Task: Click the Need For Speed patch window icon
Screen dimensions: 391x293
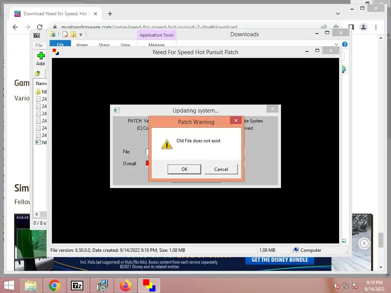Action: (56, 52)
